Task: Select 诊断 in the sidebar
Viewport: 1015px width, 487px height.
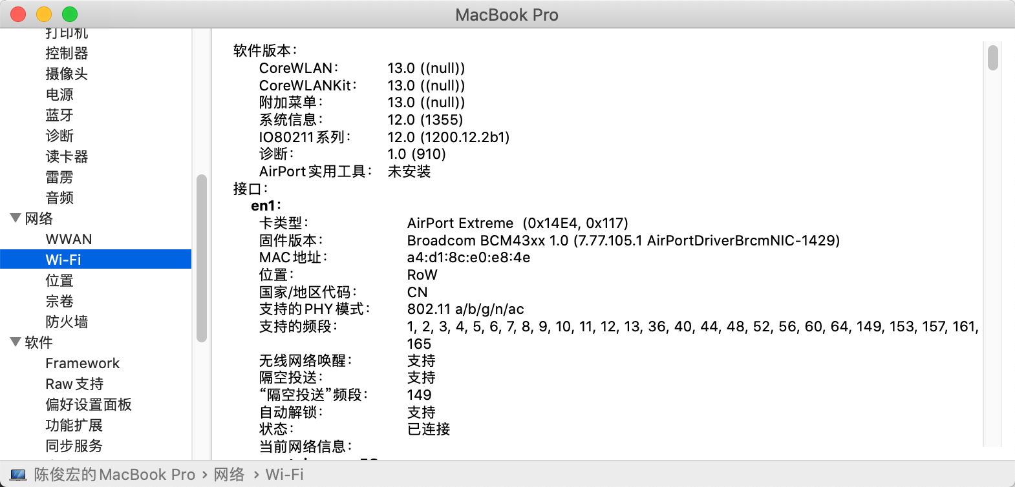Action: [59, 136]
